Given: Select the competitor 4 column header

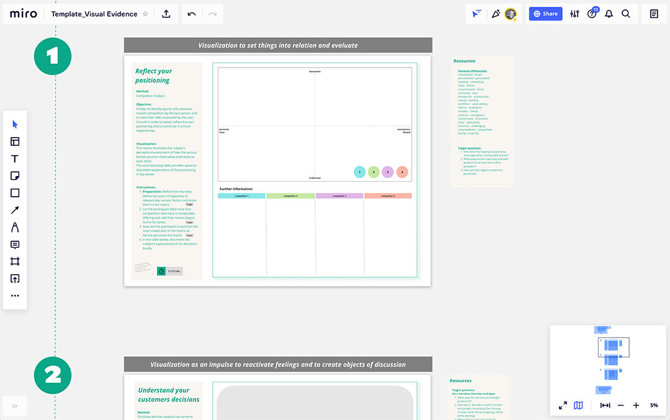Looking at the screenshot, I should tap(388, 196).
